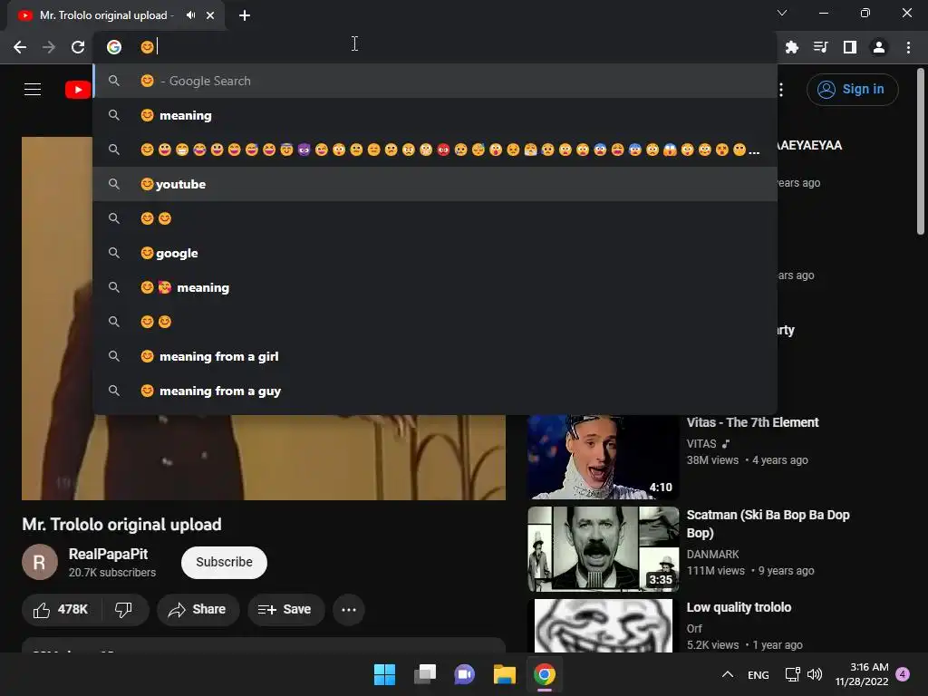Open the media control icon in toolbar
Viewport: 928px width, 696px height.
coord(820,47)
